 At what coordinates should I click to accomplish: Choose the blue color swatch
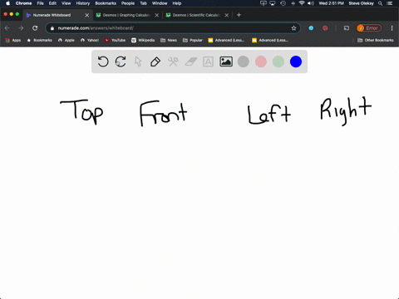tap(296, 61)
